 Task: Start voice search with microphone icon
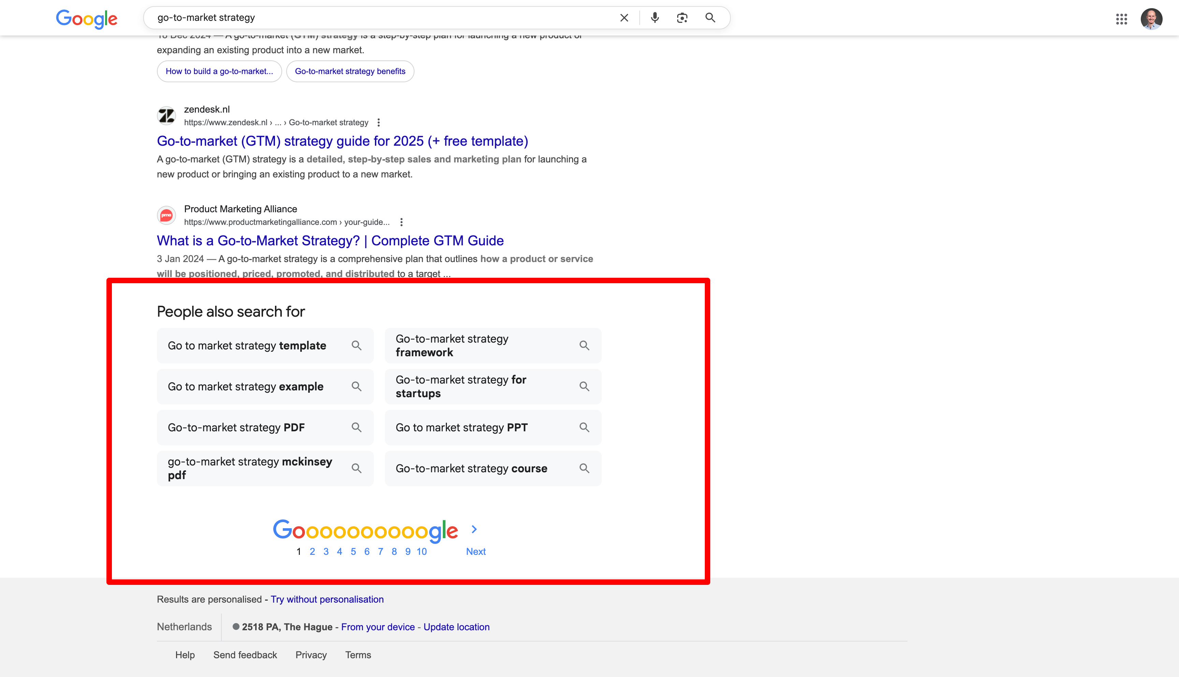click(654, 18)
